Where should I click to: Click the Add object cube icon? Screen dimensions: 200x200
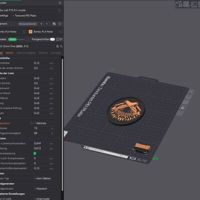(179, 4)
